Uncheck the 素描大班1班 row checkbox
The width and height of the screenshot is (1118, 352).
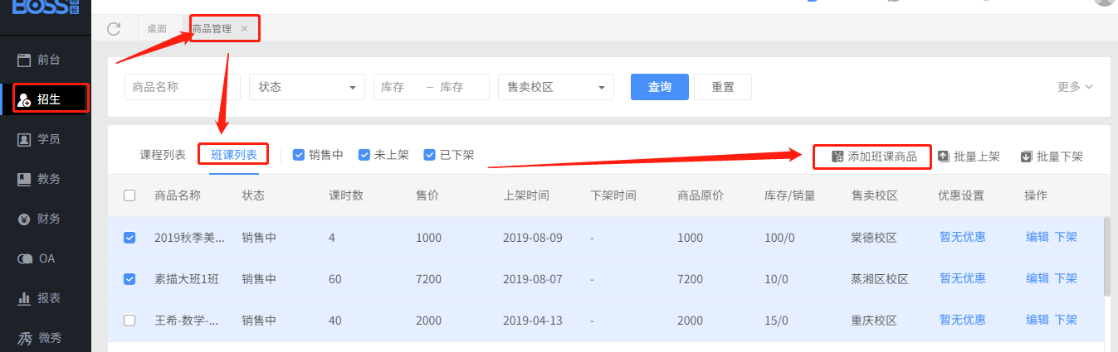pyautogui.click(x=129, y=279)
